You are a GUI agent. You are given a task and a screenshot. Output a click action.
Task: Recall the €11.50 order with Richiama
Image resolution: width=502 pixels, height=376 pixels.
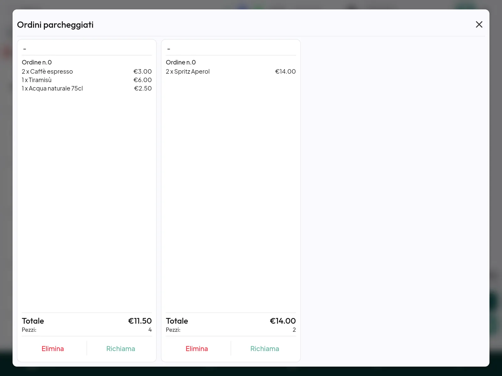(x=121, y=349)
